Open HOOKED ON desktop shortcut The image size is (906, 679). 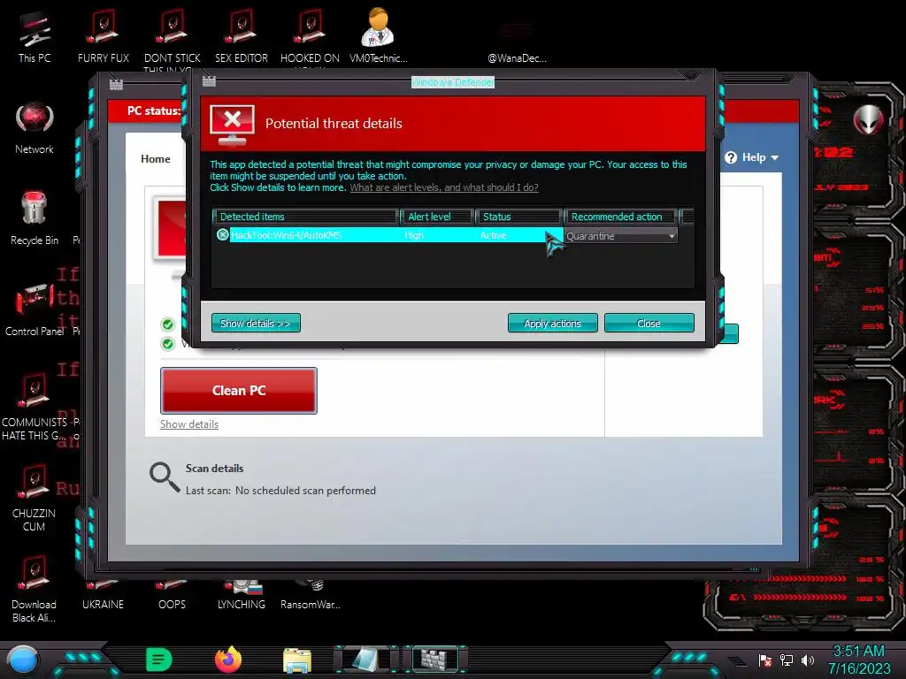coord(311,36)
